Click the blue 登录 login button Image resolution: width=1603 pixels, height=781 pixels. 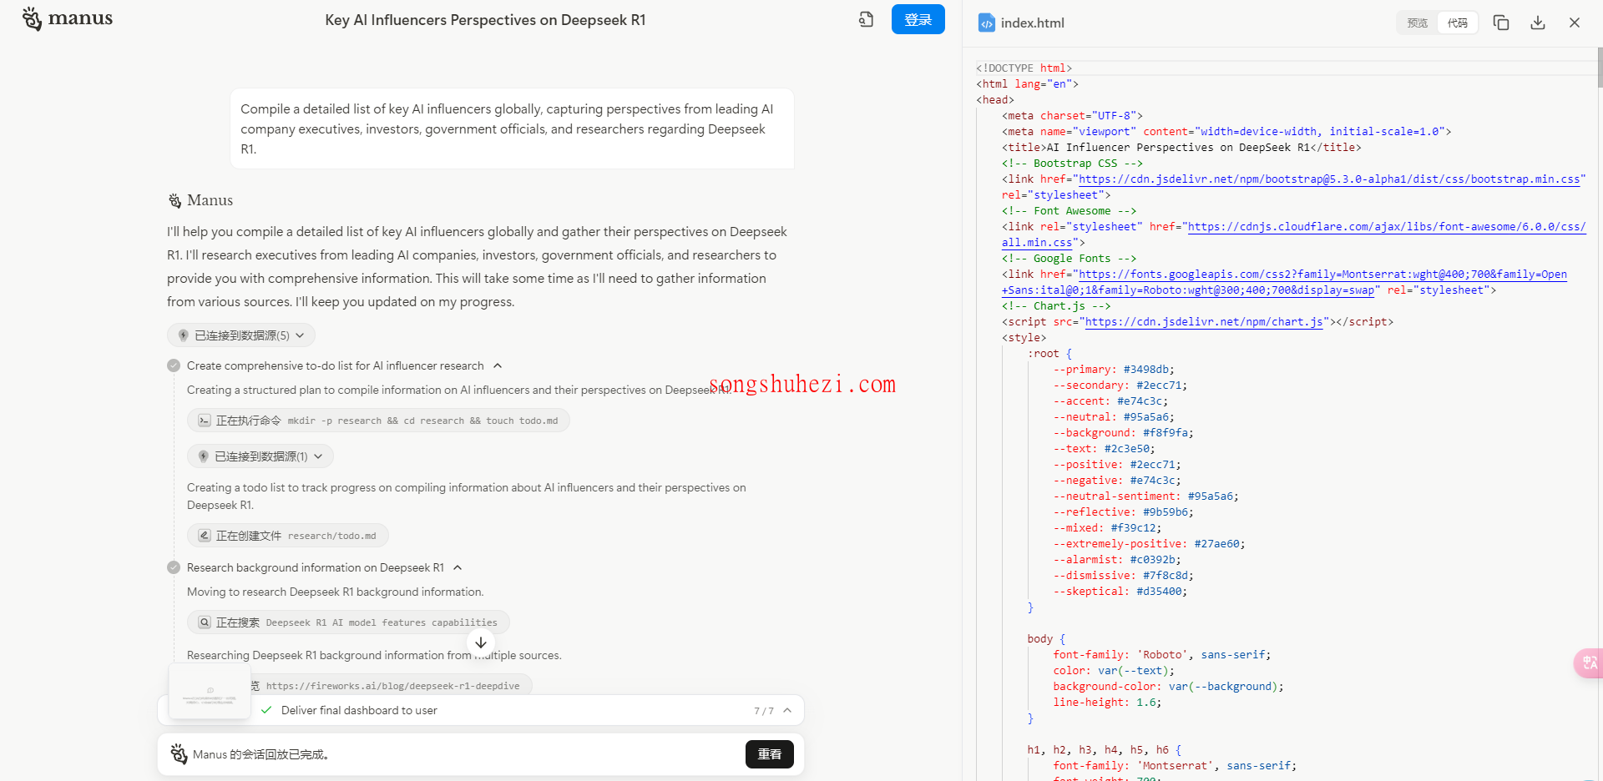[x=918, y=19]
